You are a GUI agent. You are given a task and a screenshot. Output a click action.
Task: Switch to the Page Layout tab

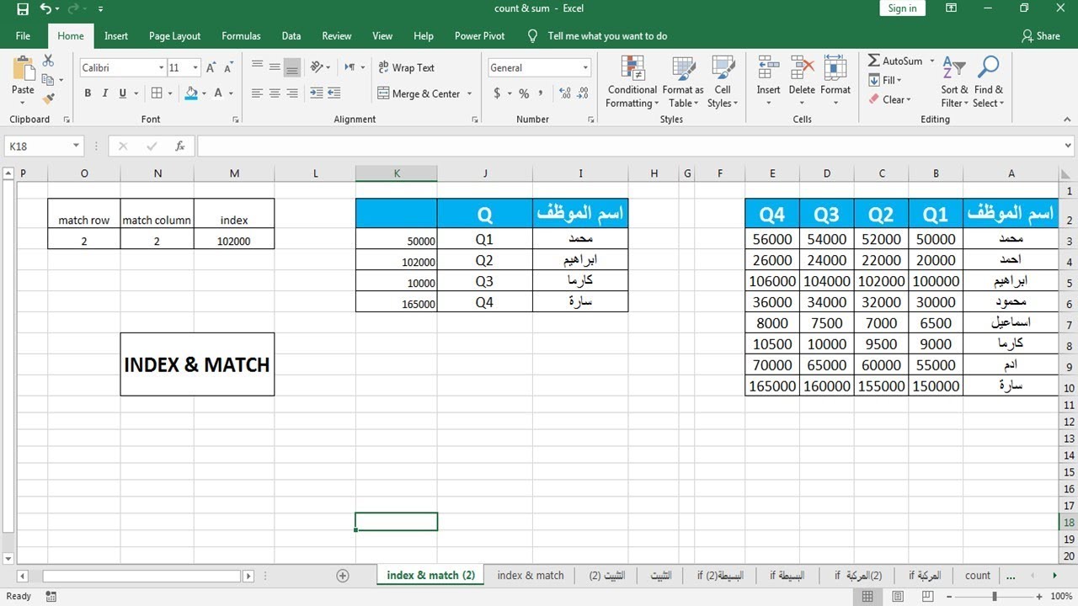pyautogui.click(x=175, y=36)
